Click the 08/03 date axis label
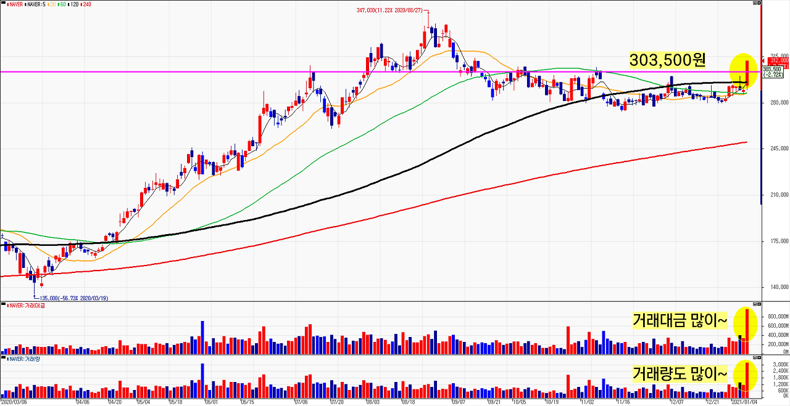 (x=372, y=402)
